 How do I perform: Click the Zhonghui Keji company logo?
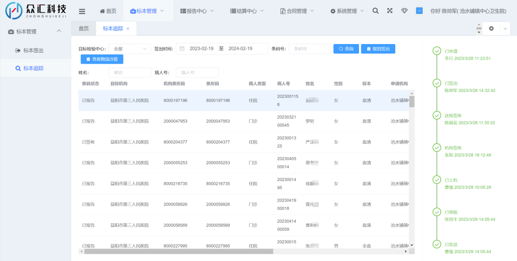[35, 11]
